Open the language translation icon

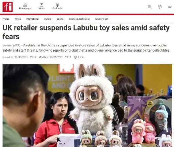[x=150, y=7]
